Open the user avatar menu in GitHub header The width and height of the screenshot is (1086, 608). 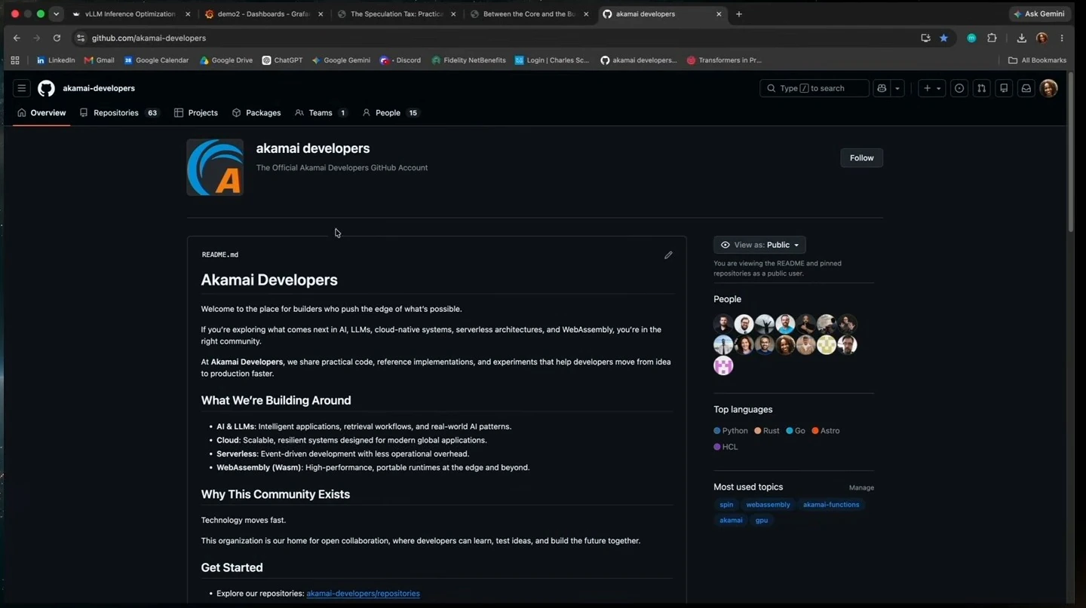(1048, 88)
